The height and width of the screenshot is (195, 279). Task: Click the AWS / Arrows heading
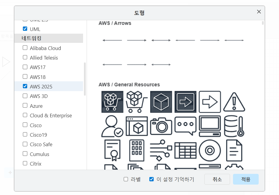(115, 23)
